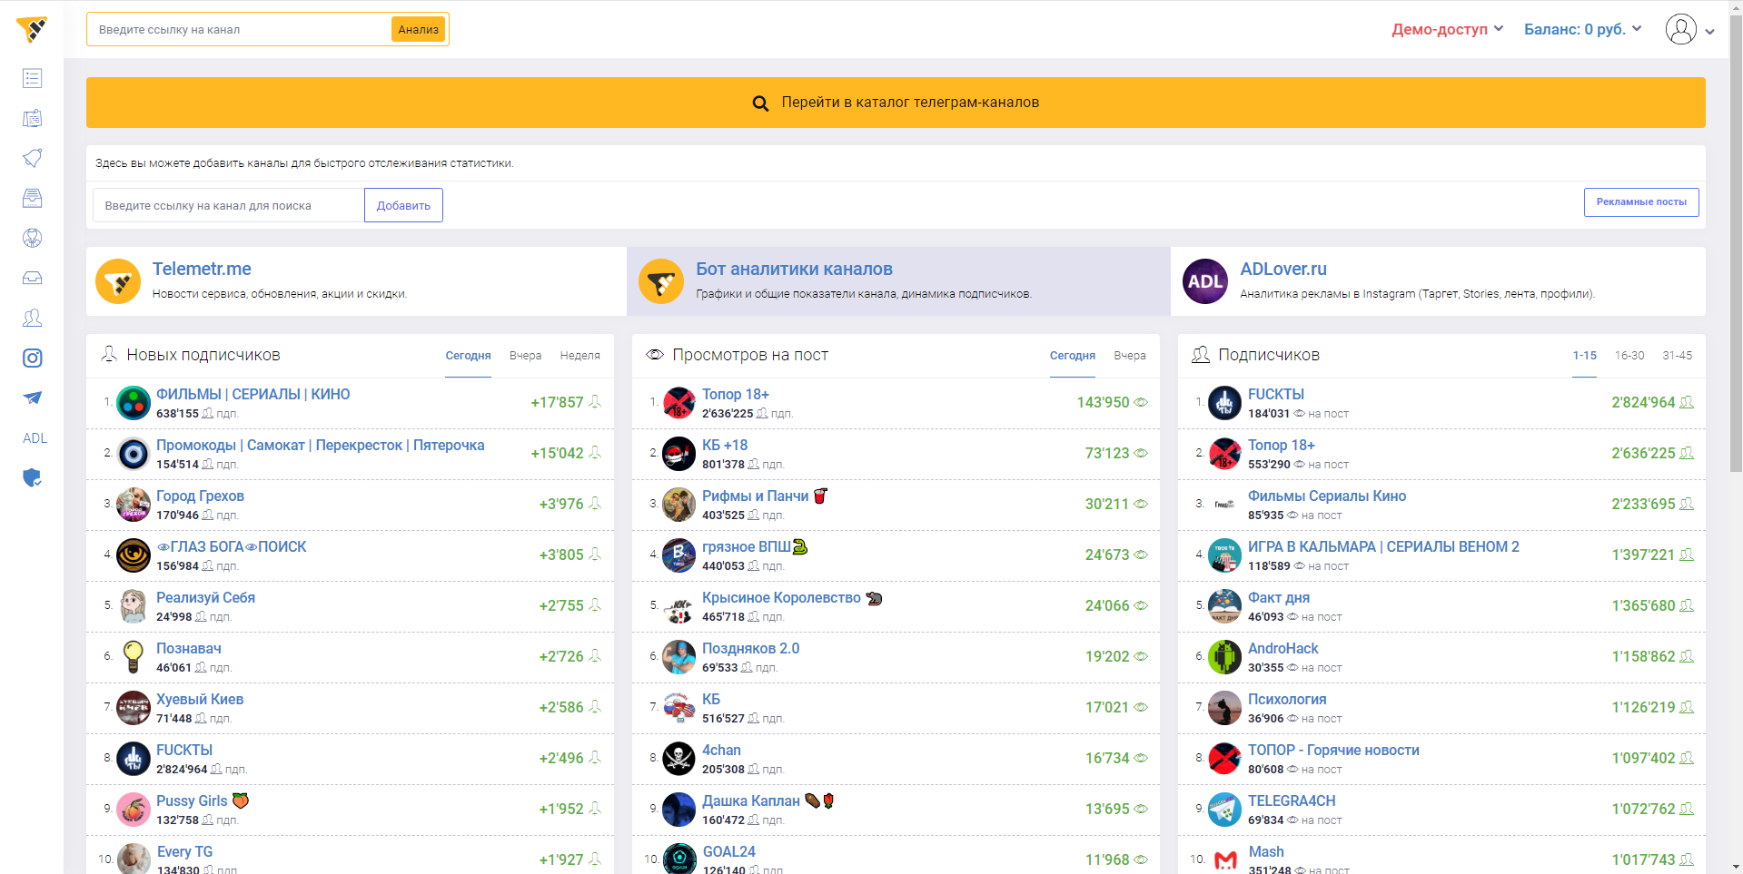Screen dimensions: 1743x874
Task: Open Город Грехов channel link
Action: [x=200, y=496]
